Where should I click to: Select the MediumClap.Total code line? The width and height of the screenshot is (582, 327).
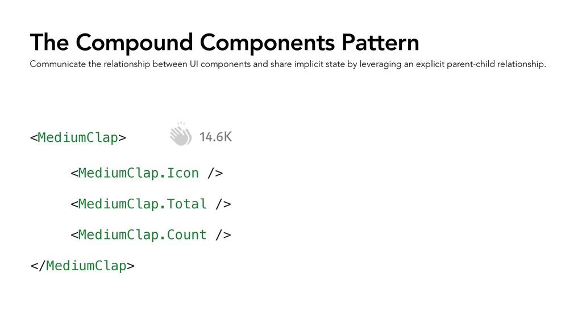(151, 204)
